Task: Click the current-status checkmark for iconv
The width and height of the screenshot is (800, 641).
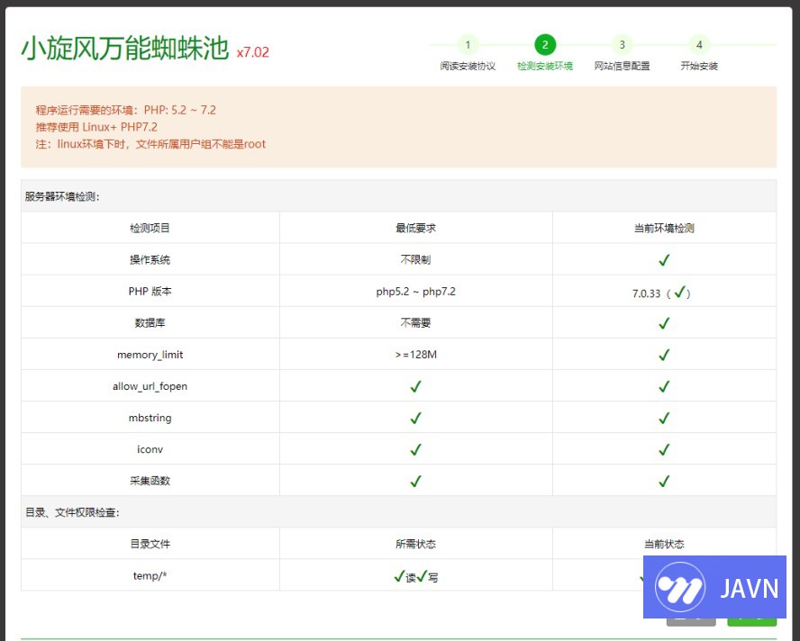Action: pyautogui.click(x=664, y=450)
